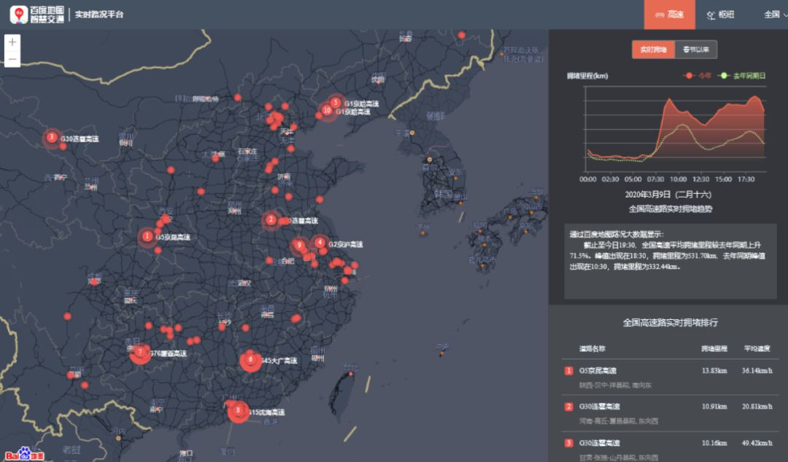Click 36.14km/h average speed value

click(757, 371)
